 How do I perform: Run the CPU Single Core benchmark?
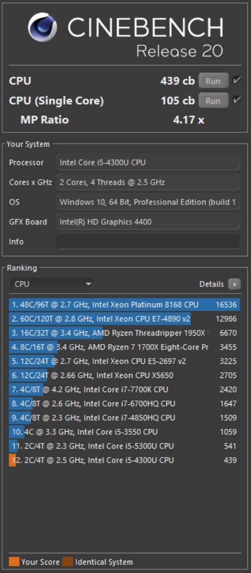click(213, 100)
